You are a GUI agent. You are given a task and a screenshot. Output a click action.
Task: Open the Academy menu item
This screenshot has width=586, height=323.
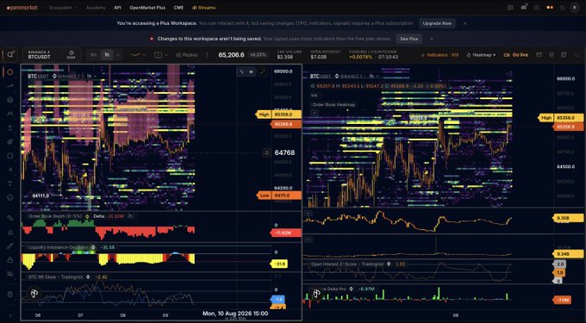pos(96,8)
